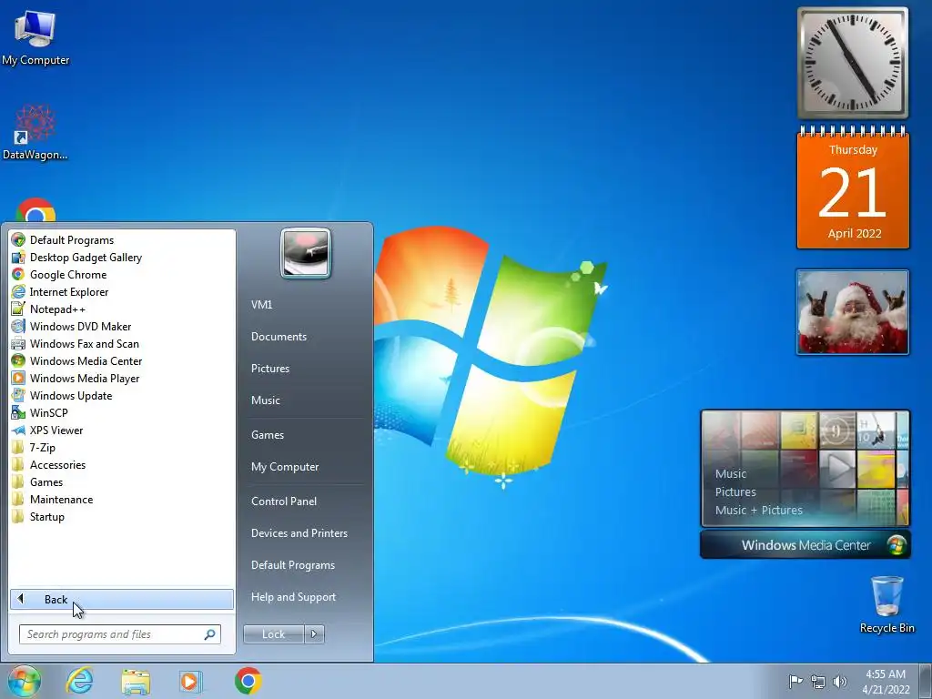Viewport: 932px width, 699px height.
Task: Click the Lock button
Action: point(273,634)
